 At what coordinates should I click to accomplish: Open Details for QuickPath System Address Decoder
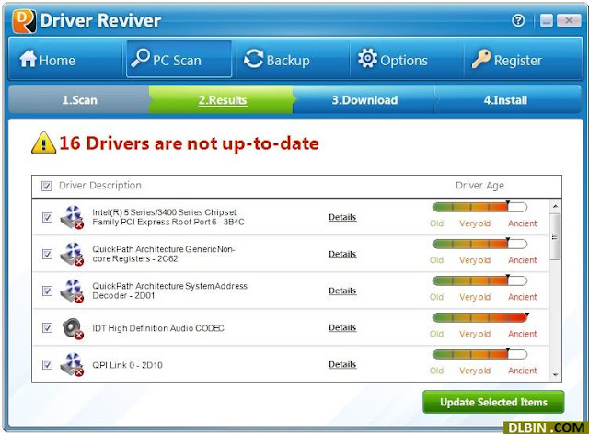(342, 291)
